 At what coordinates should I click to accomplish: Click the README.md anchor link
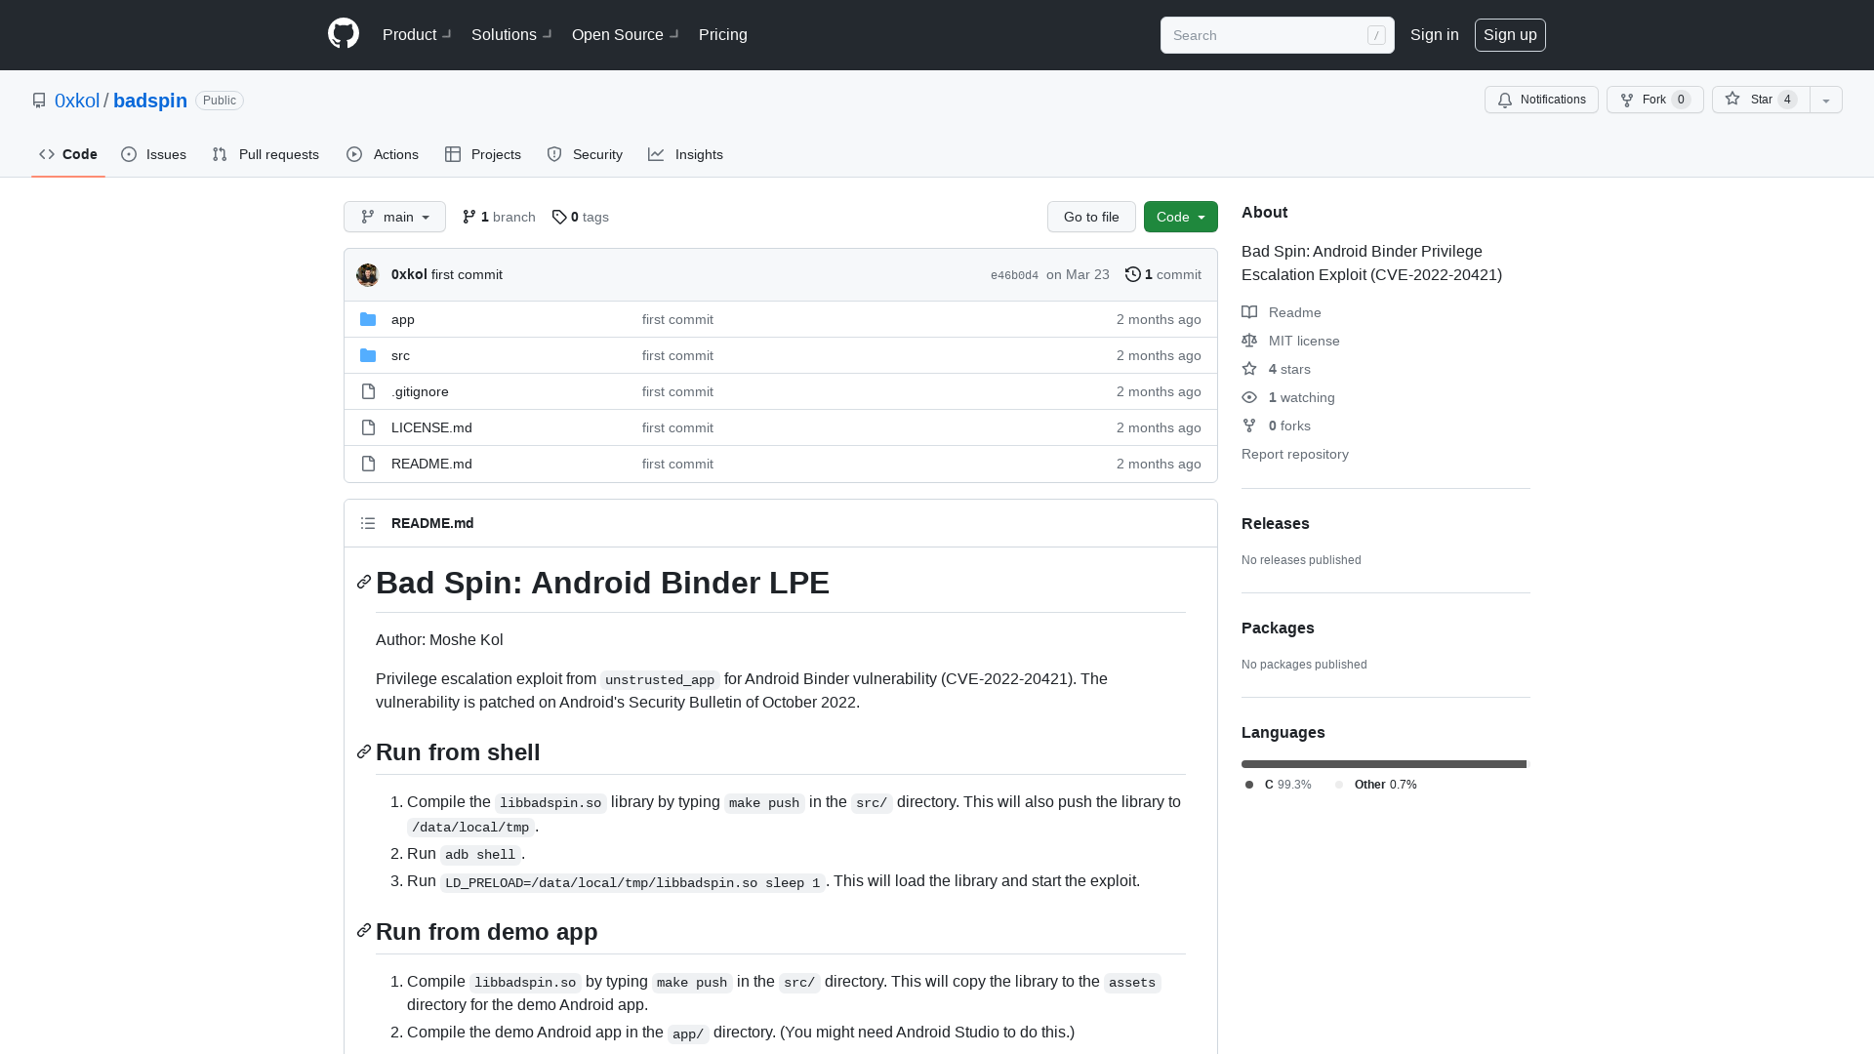tap(432, 522)
